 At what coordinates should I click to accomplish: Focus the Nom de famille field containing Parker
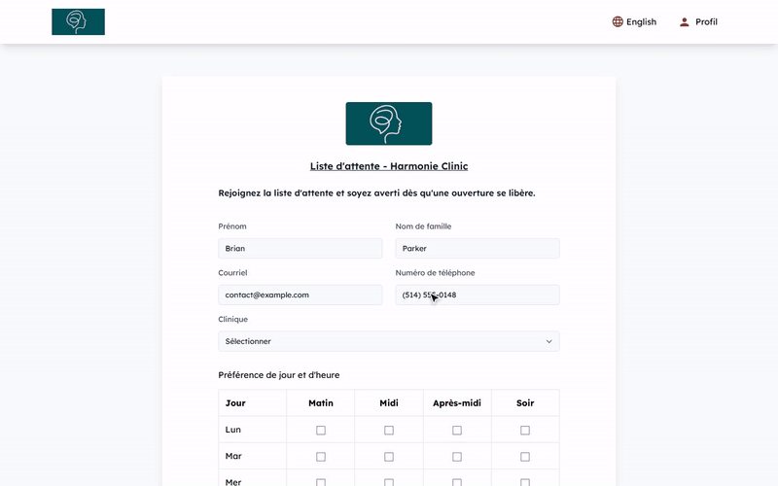[477, 249]
